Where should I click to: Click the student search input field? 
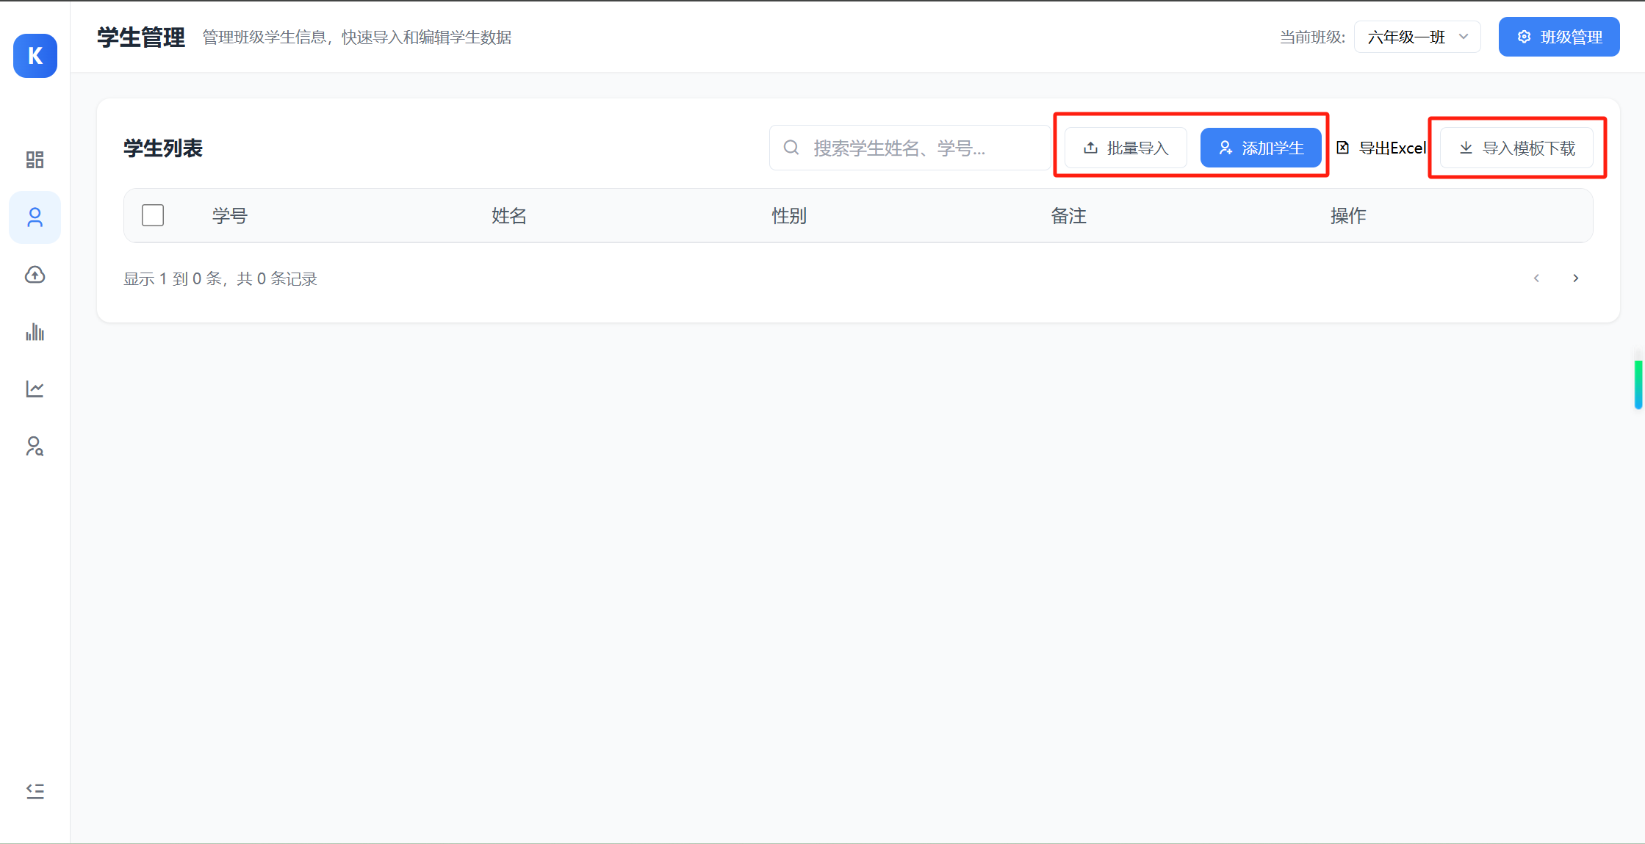click(x=911, y=148)
